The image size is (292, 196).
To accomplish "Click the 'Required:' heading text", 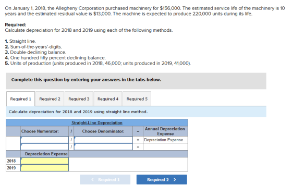I will 16,24.
